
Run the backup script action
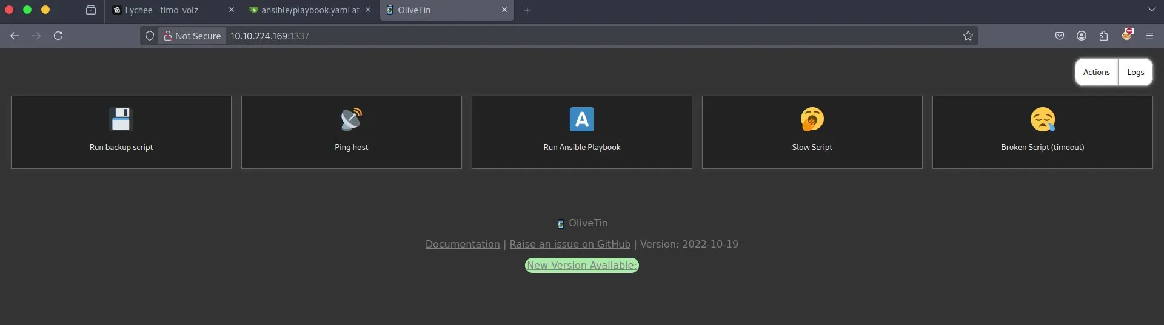tap(121, 132)
